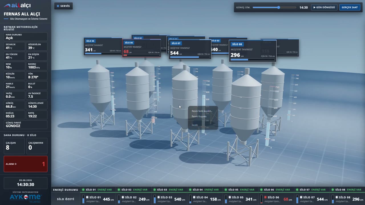Click the green energy dot for SİLO 03
The image size is (365, 205).
click(x=155, y=190)
